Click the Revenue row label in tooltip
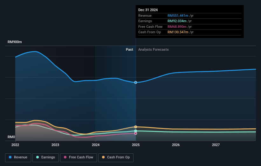 click(145, 16)
